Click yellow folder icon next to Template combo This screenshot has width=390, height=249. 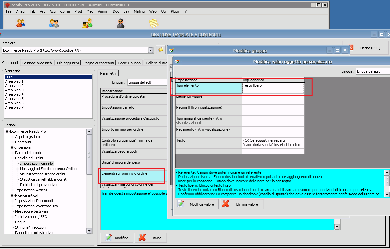pos(161,50)
